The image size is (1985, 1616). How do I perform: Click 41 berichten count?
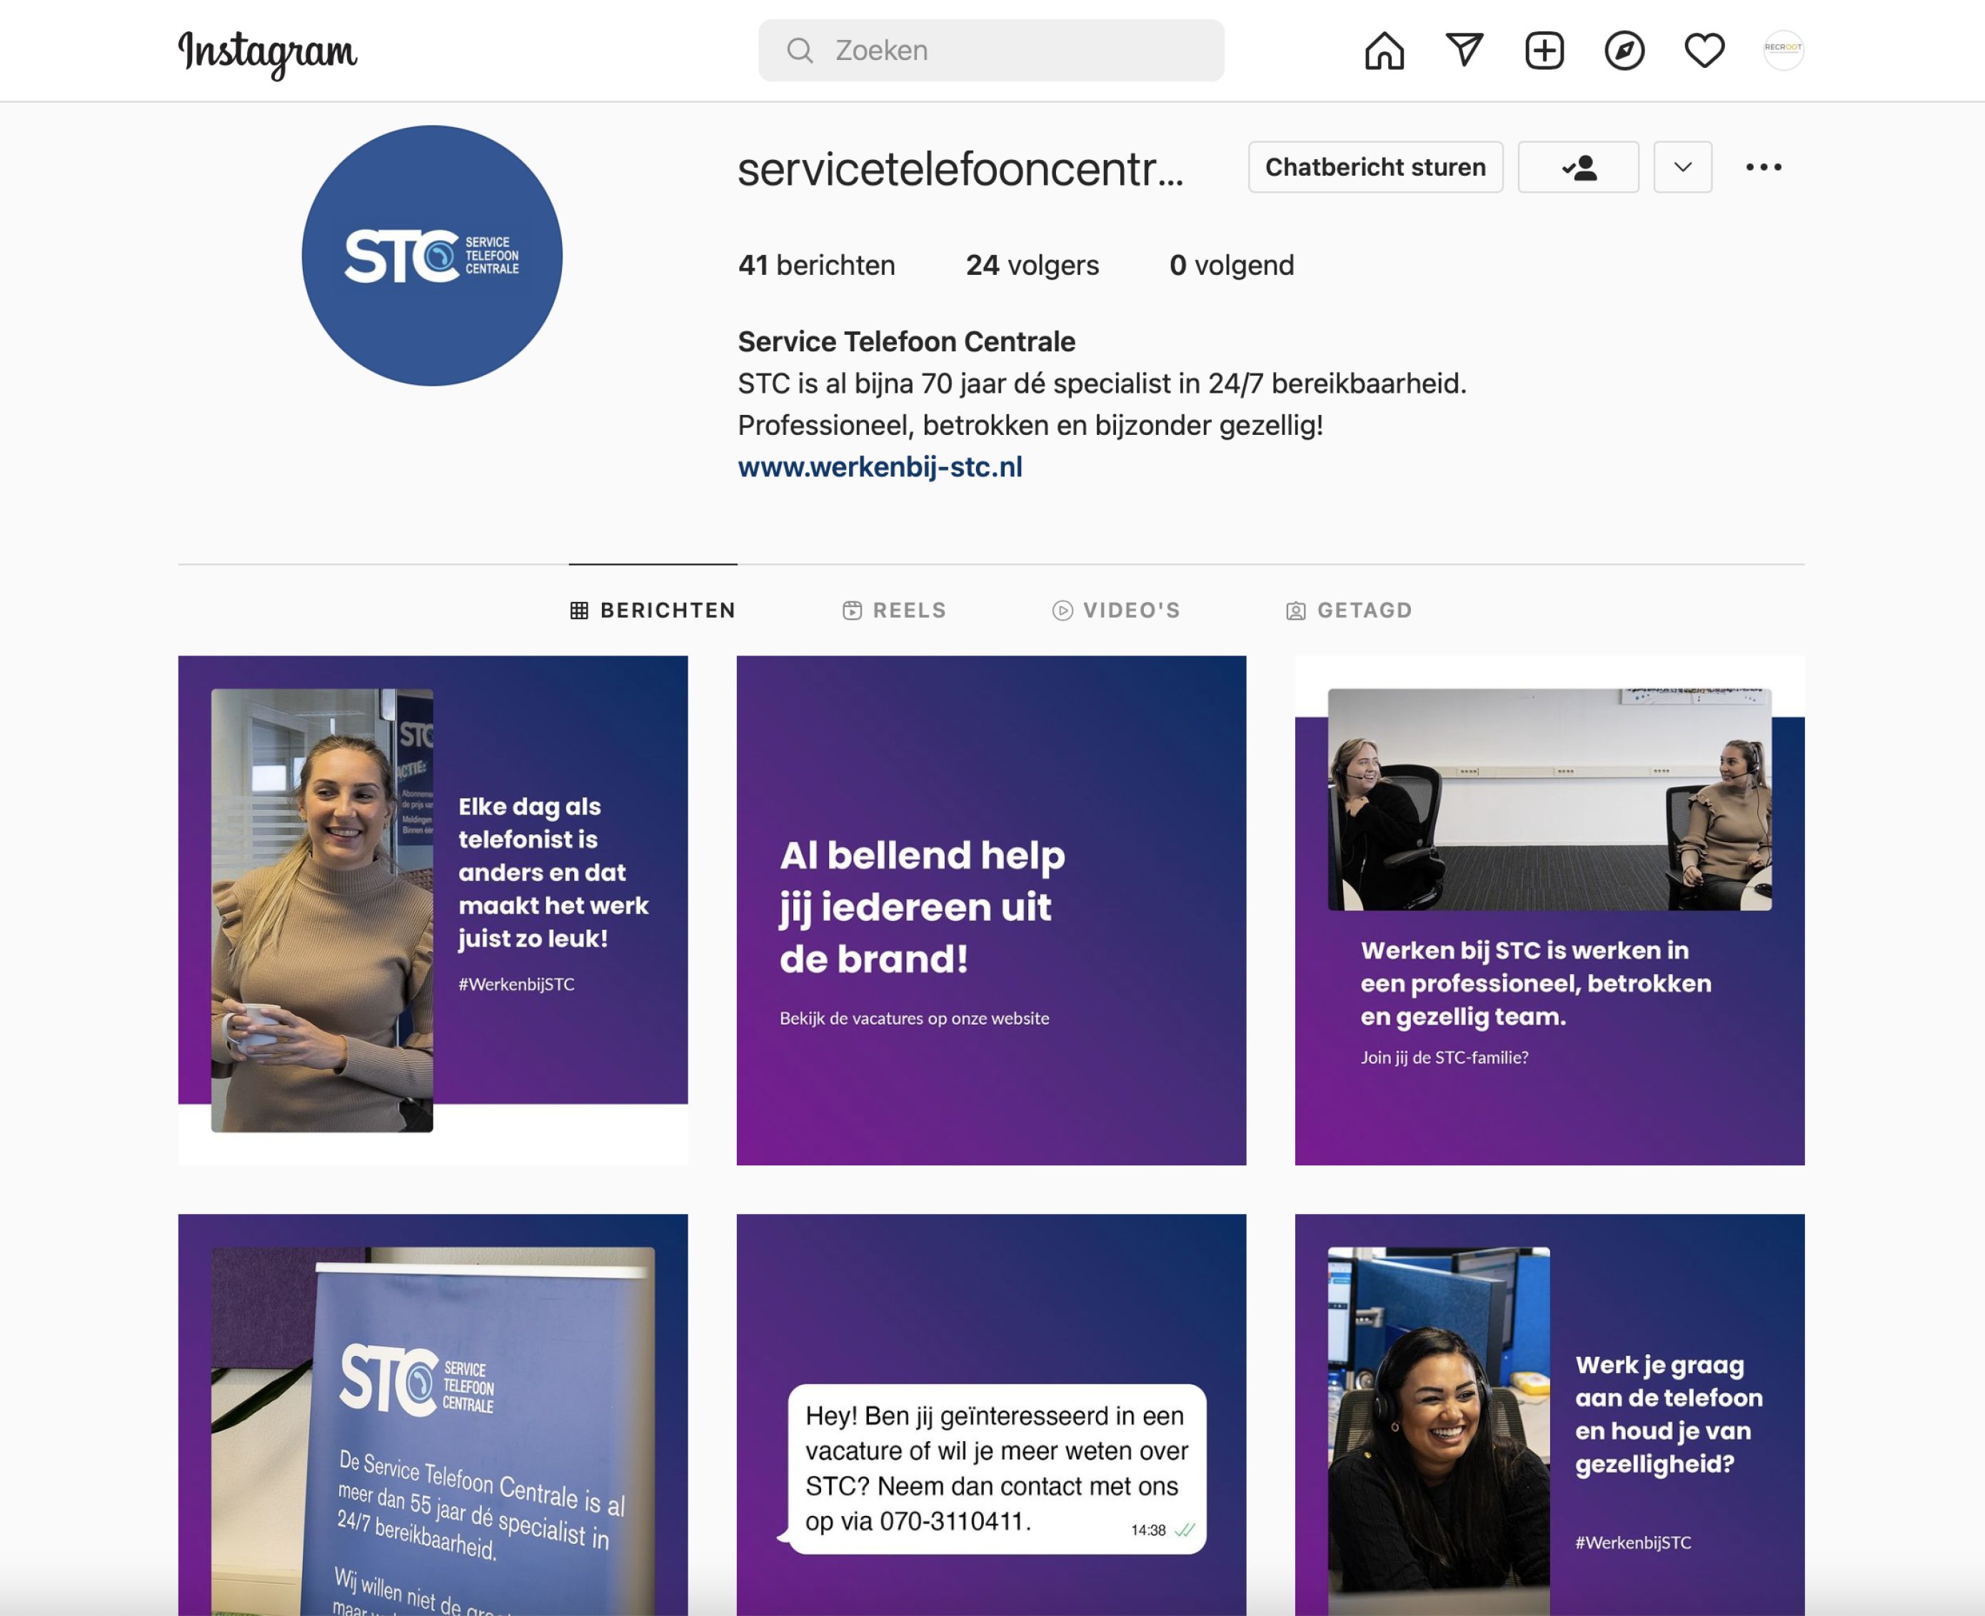[x=816, y=266]
